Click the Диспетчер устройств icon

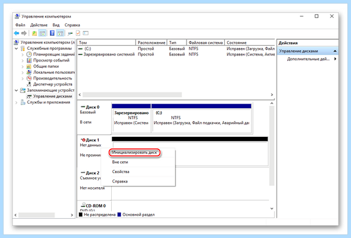29,84
